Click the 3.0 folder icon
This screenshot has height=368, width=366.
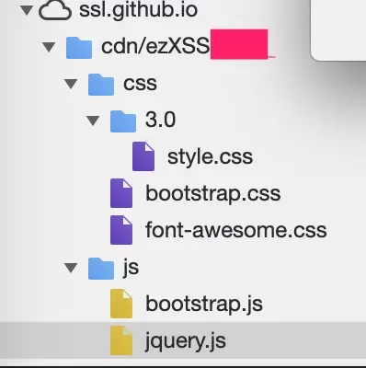pyautogui.click(x=123, y=121)
